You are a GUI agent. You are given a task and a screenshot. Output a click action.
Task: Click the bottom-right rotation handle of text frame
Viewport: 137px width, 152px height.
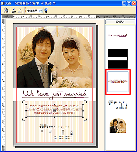[x=86, y=120]
